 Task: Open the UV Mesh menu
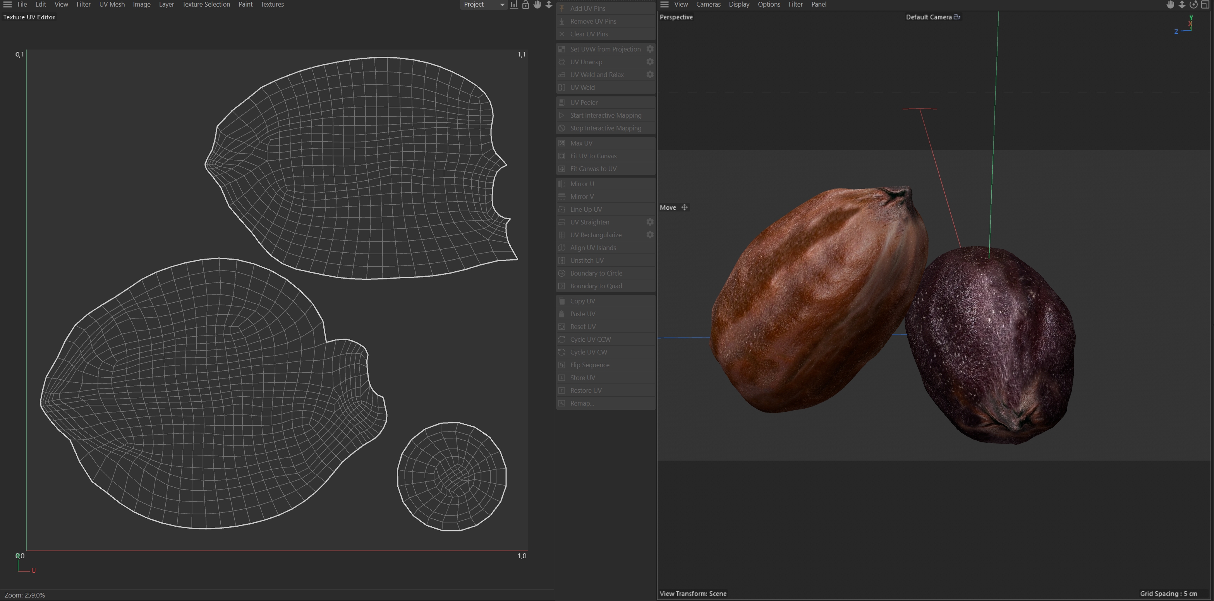point(112,5)
